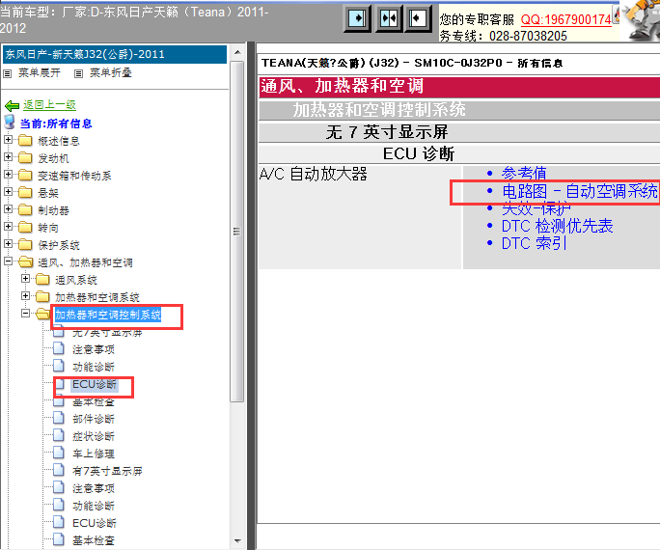Click the folder icon beside 加热器和空调系统
The width and height of the screenshot is (660, 550).
pos(42,296)
